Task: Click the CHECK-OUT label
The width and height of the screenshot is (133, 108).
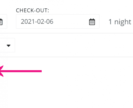Action: (33, 10)
